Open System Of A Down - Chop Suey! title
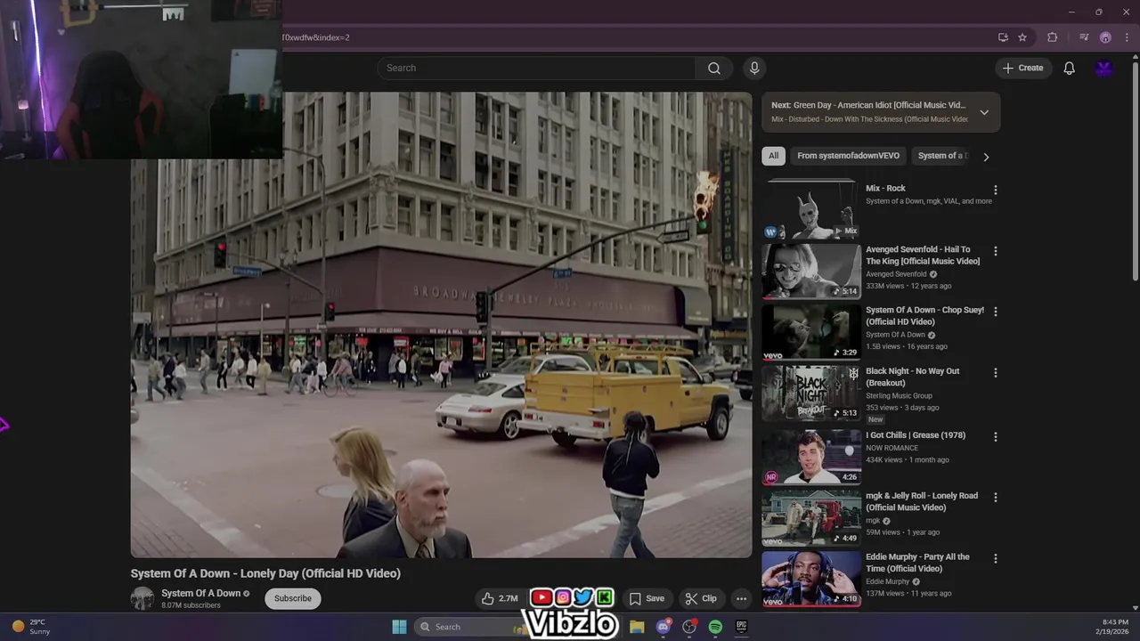The width and height of the screenshot is (1140, 641). click(924, 316)
